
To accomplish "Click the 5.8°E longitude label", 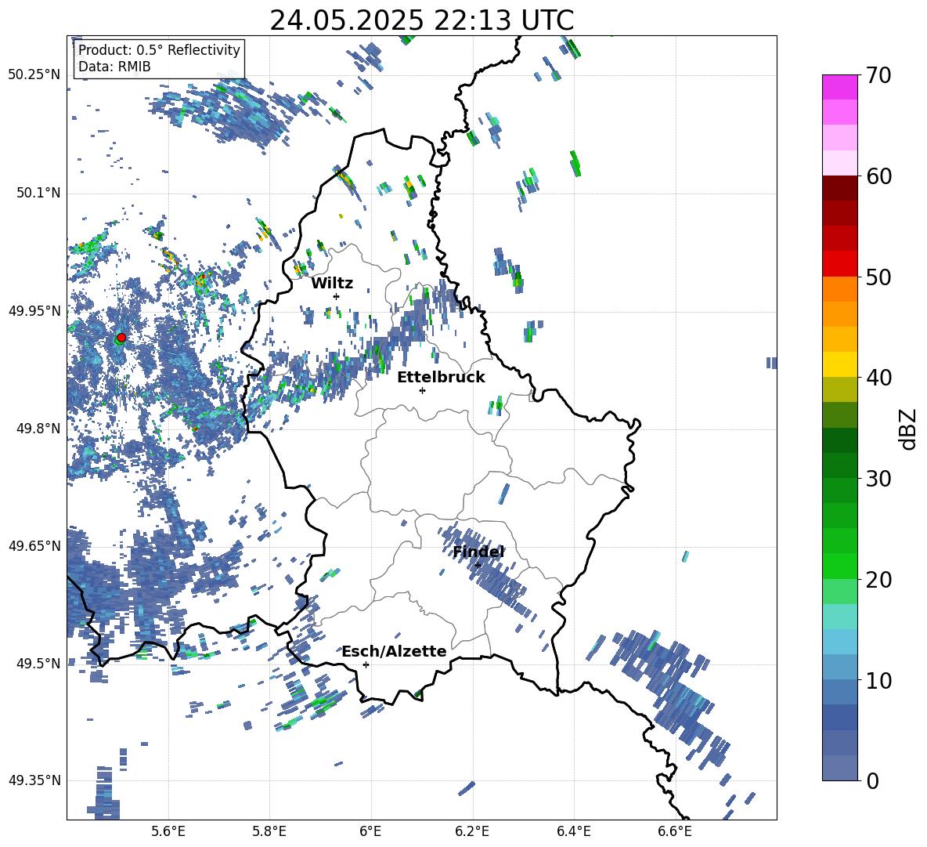I will click(269, 831).
